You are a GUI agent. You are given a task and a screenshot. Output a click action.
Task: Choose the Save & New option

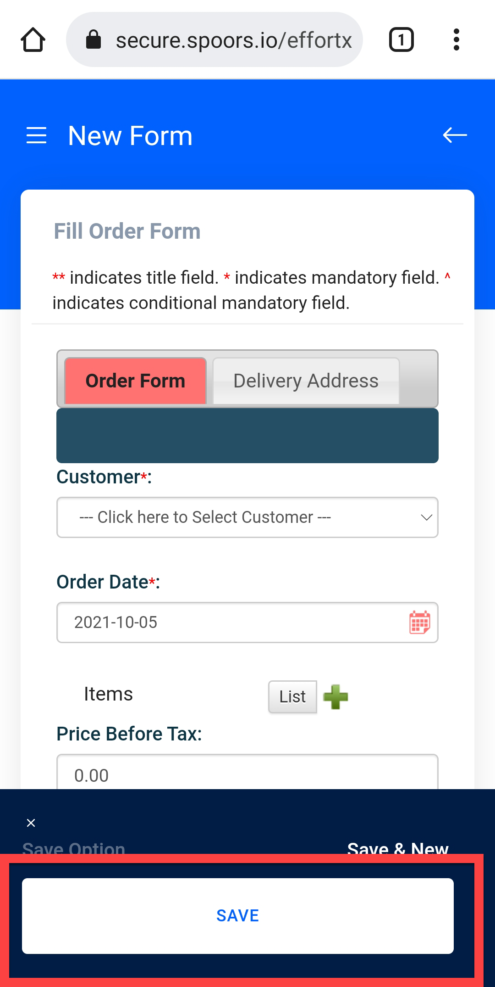[x=397, y=847]
